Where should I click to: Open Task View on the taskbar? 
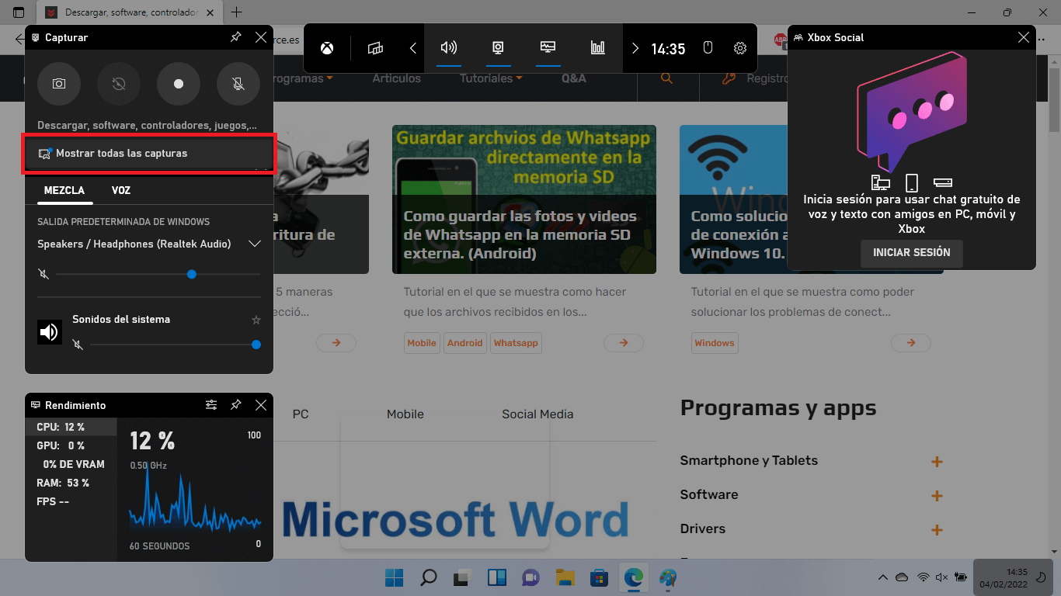click(462, 577)
